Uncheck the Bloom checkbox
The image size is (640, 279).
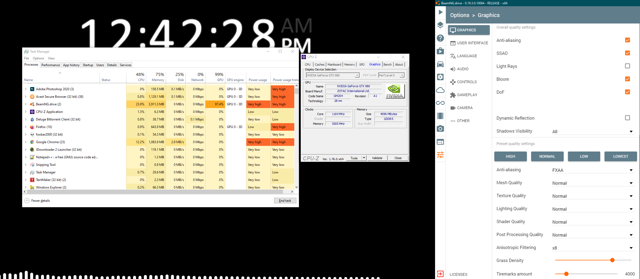point(628,79)
